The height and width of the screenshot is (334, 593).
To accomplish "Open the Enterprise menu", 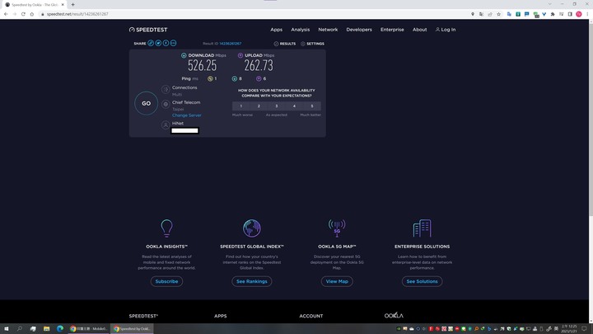I will (392, 30).
